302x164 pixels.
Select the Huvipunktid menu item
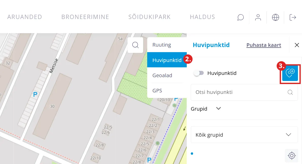tap(167, 60)
